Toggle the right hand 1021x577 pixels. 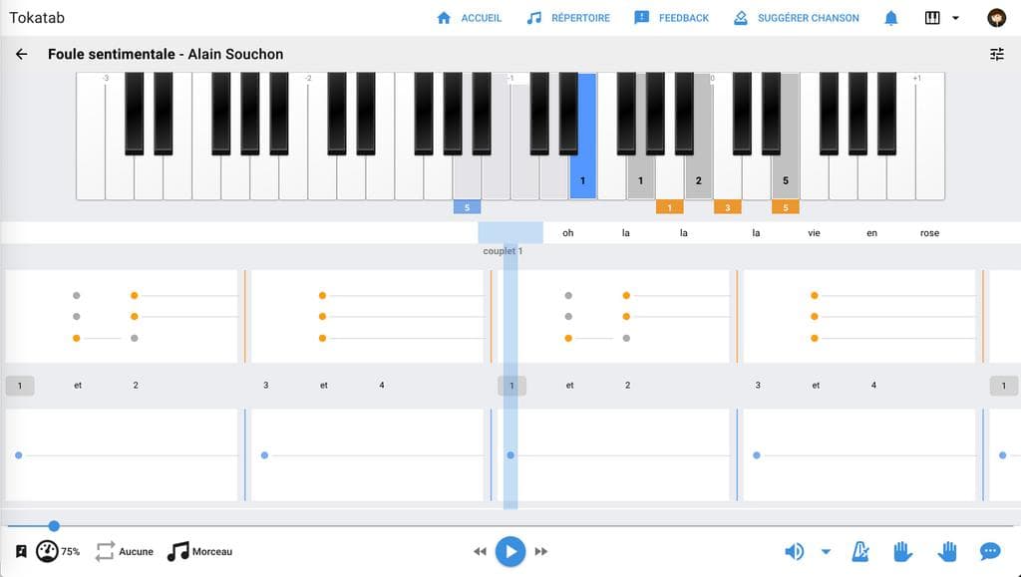[x=947, y=552]
